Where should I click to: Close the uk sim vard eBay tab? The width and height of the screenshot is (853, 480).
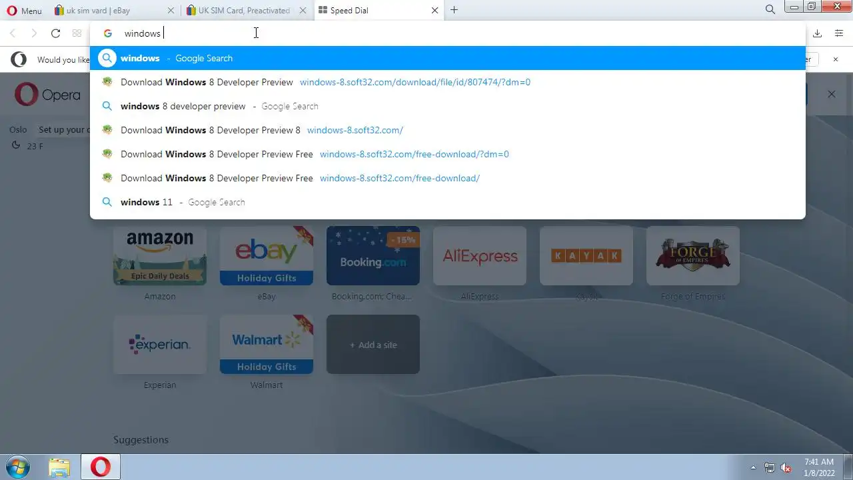point(171,10)
